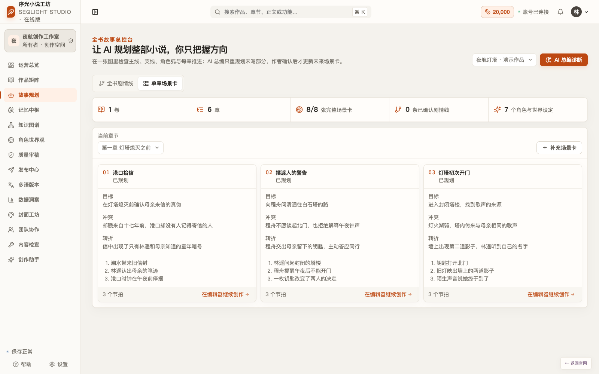Open notifications bell
The image size is (599, 374).
(x=560, y=12)
